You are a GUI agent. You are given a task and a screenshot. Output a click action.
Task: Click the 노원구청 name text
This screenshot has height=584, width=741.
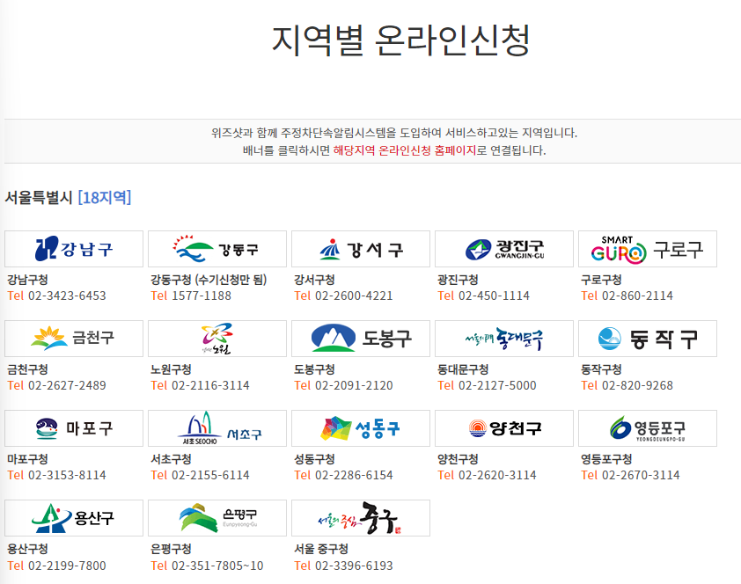[x=171, y=369]
